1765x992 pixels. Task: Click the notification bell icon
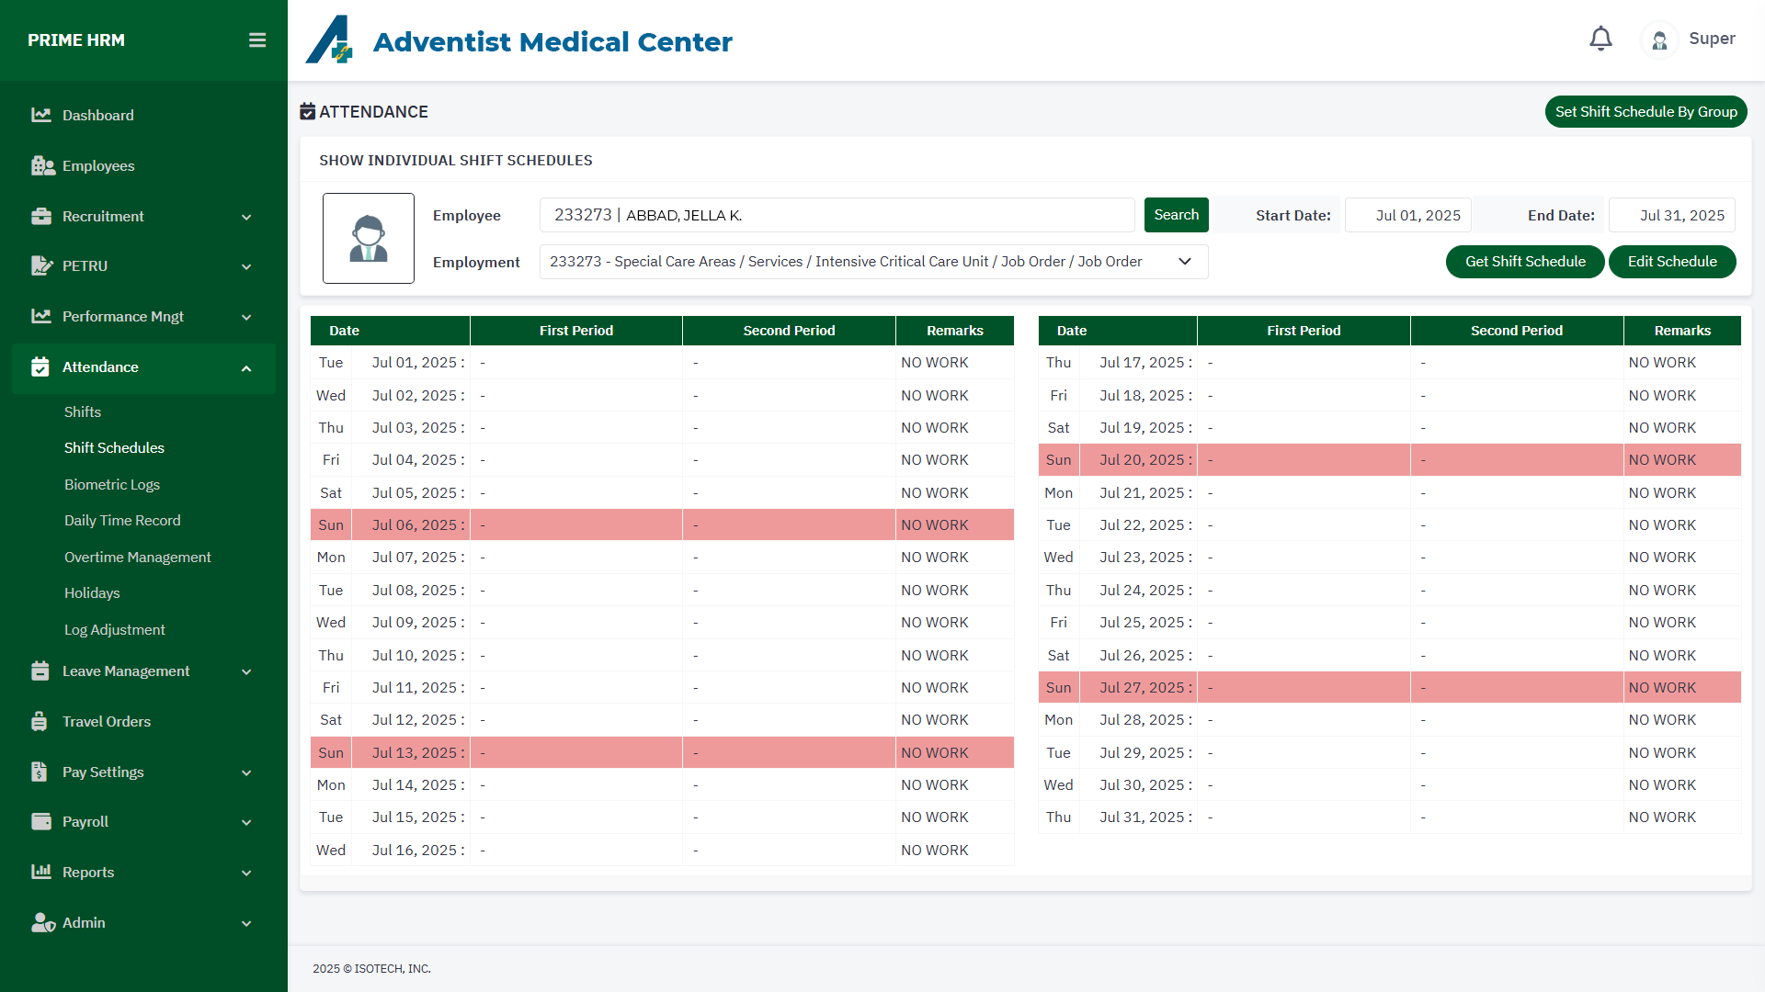(1600, 39)
